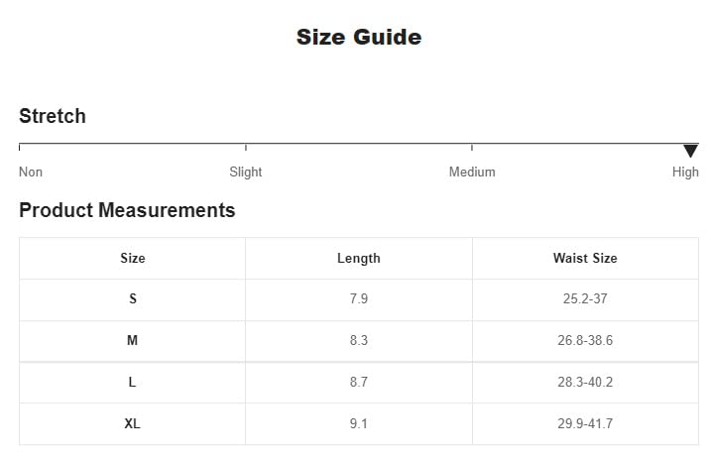Click the Waist Size column header
This screenshot has width=711, height=460.
click(x=585, y=259)
